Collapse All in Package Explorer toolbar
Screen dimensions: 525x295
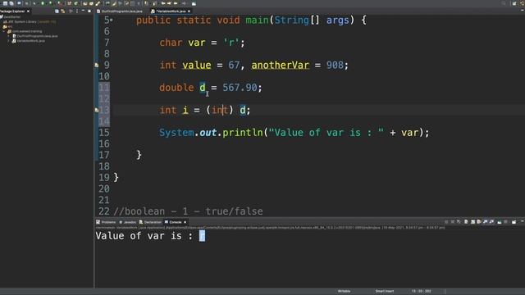57,11
